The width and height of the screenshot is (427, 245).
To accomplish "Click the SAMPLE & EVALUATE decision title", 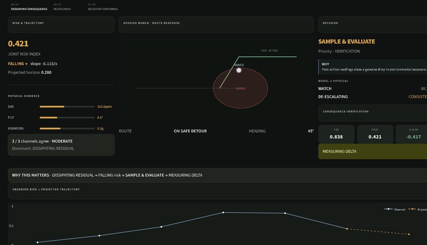I will (346, 42).
